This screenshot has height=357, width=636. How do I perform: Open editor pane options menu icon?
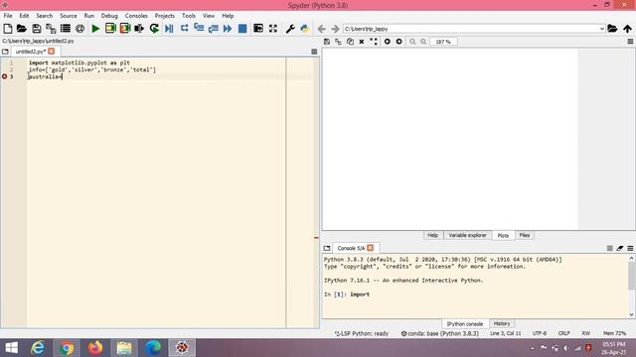tap(314, 52)
